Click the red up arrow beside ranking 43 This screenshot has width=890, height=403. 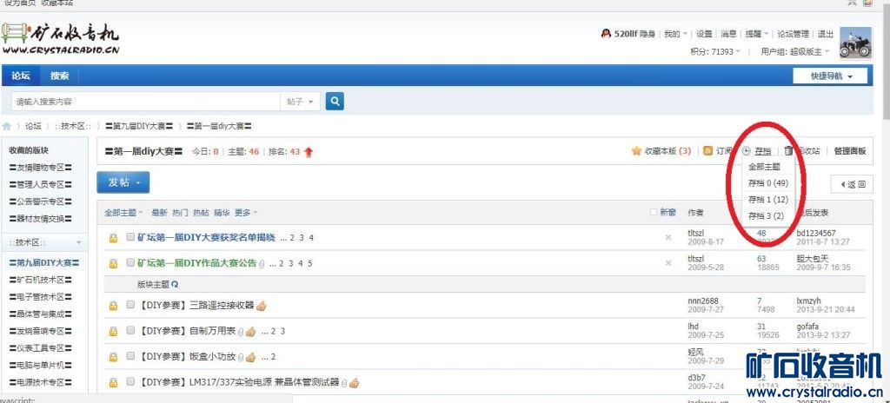coord(309,151)
